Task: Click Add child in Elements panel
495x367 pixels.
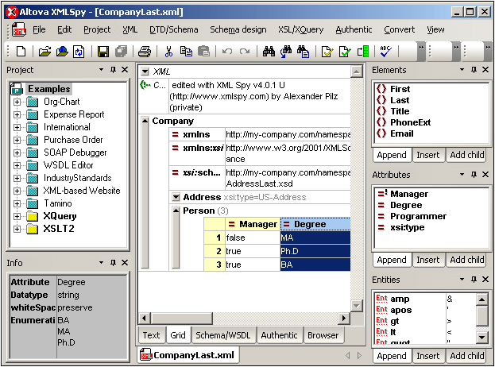Action: pyautogui.click(x=467, y=155)
